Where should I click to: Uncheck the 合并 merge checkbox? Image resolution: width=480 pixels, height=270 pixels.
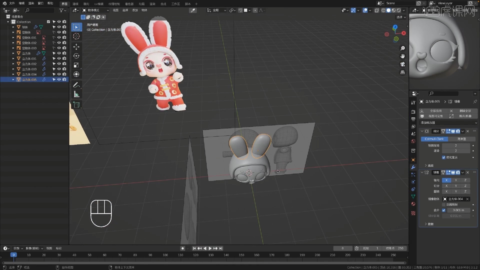click(x=444, y=210)
